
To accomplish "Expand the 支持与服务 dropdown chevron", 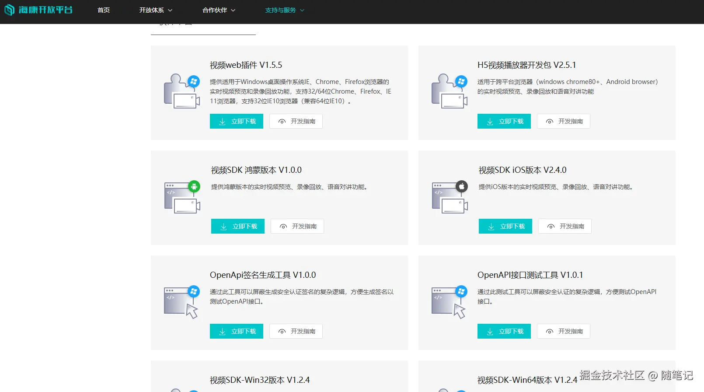I will (302, 10).
